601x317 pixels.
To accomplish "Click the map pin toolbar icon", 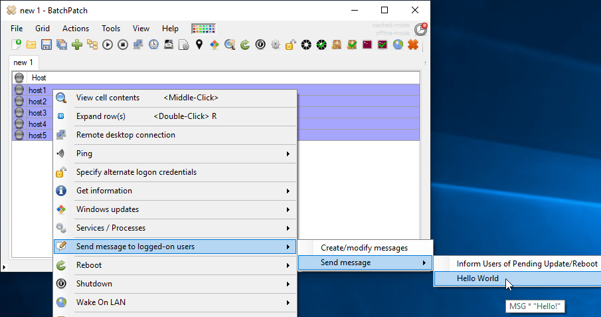I will (199, 45).
